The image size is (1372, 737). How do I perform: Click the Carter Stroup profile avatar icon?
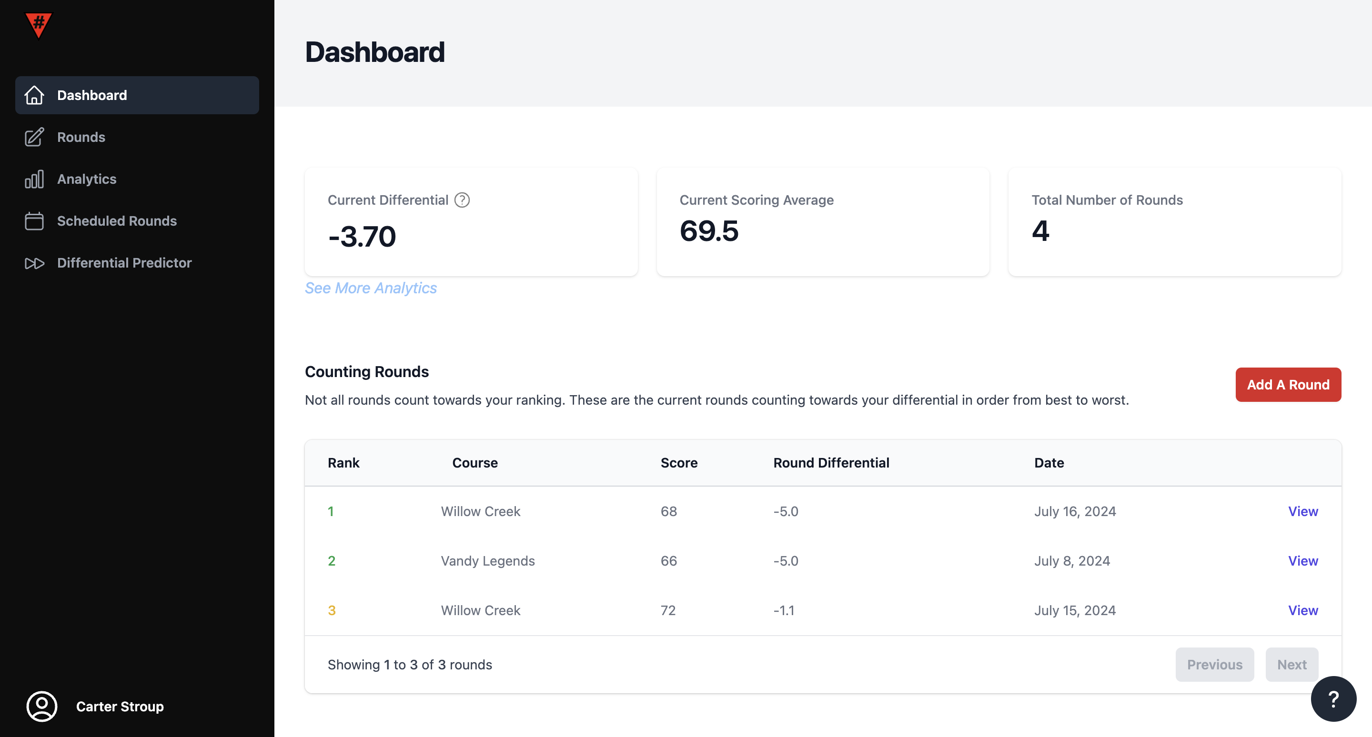[41, 706]
